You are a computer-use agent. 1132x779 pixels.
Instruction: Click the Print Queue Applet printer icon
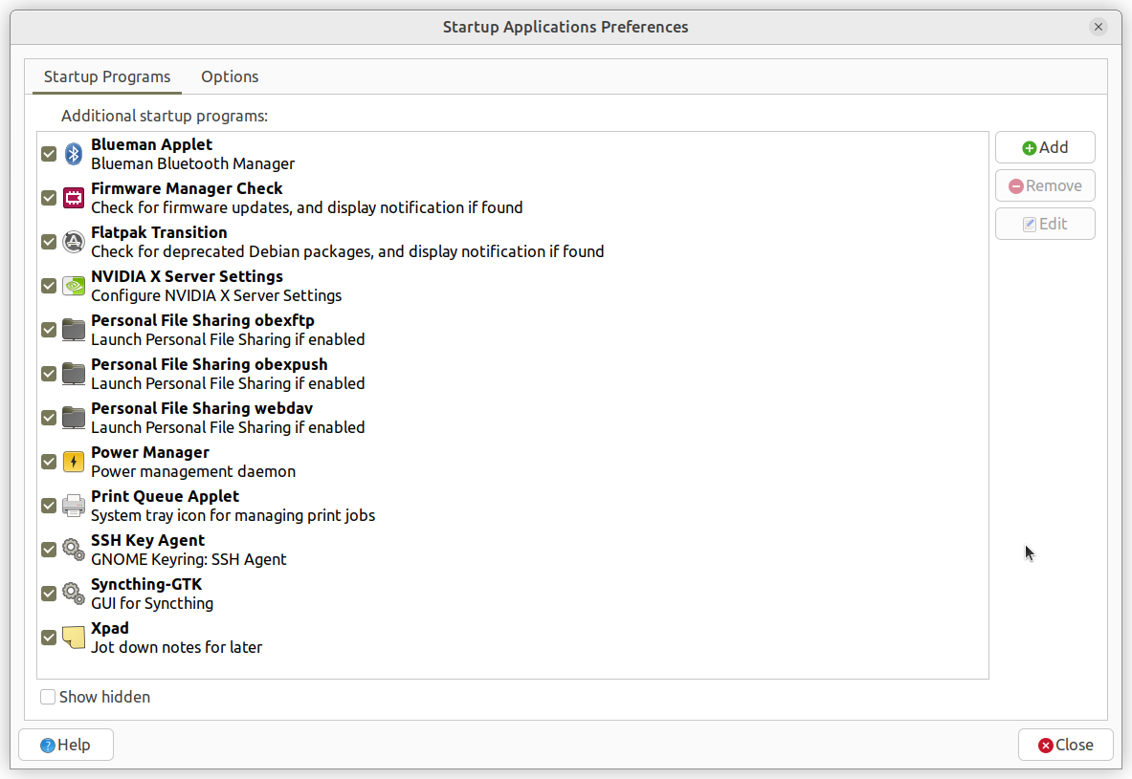[74, 506]
